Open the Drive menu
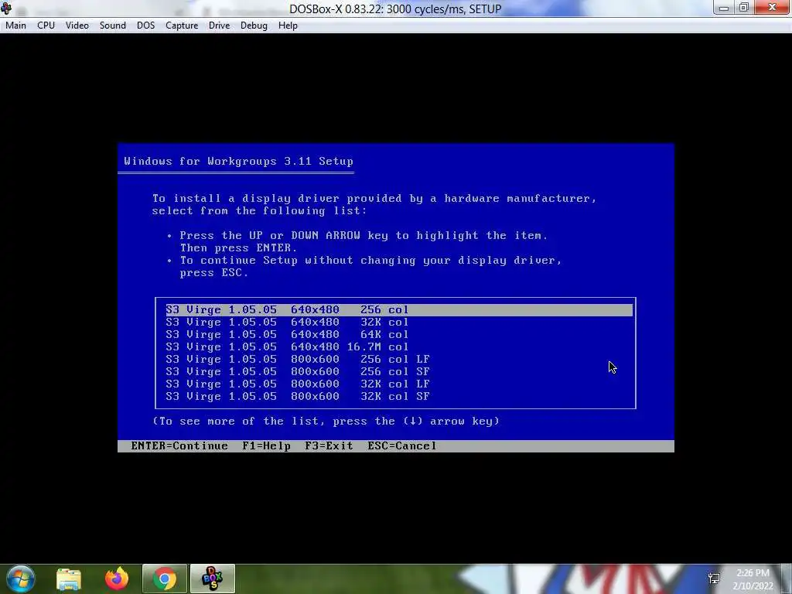The width and height of the screenshot is (792, 594). [x=219, y=26]
